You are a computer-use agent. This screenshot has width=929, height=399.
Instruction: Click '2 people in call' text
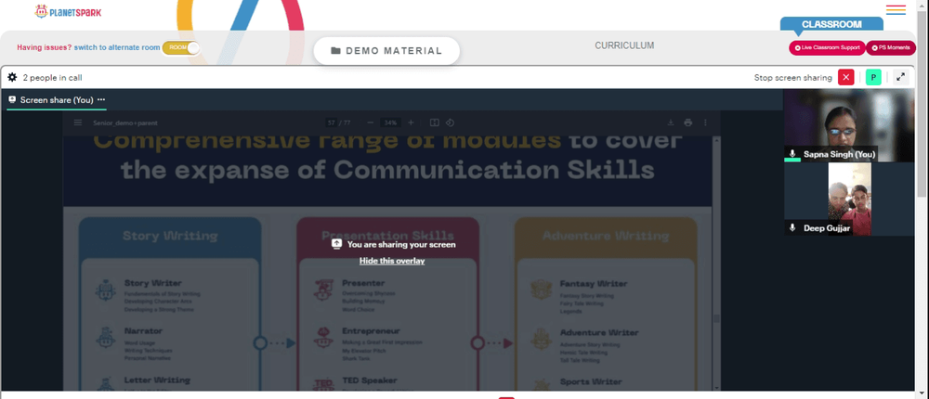click(52, 78)
